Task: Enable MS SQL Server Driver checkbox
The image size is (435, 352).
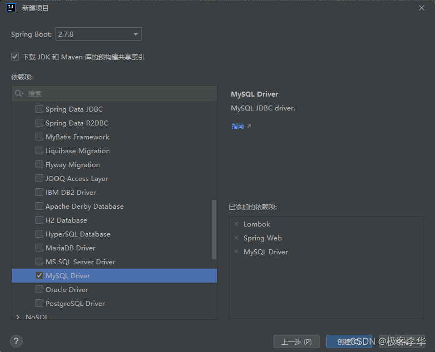Action: tap(39, 262)
